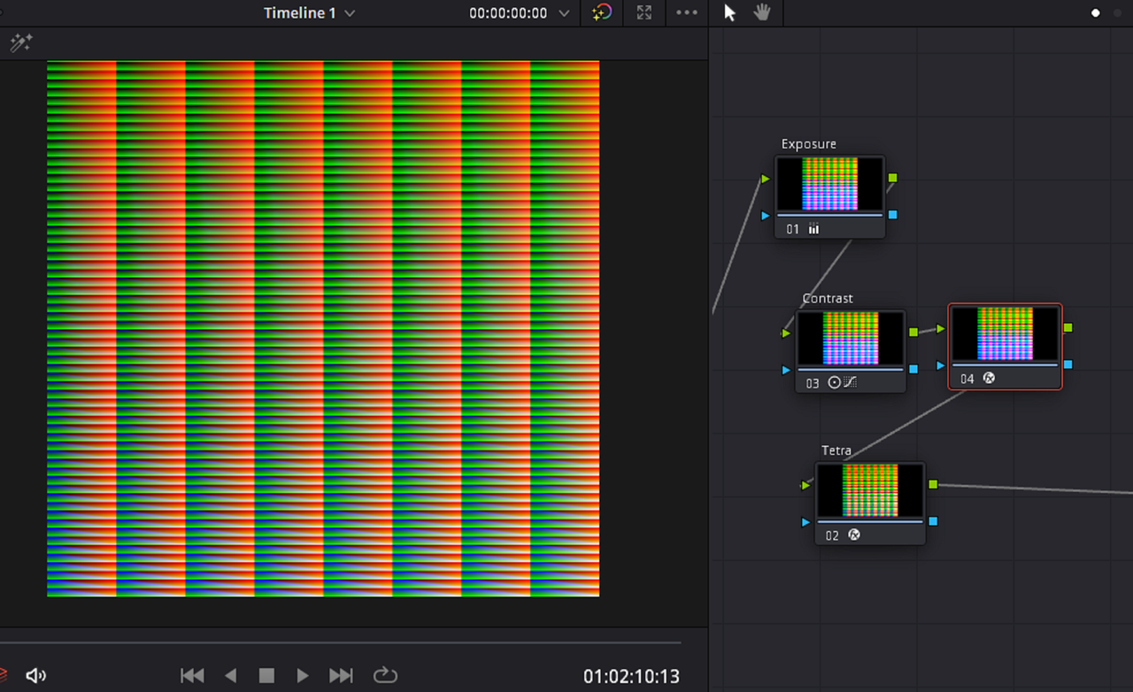This screenshot has height=692, width=1133.
Task: Select the hand pan tool
Action: (x=761, y=12)
